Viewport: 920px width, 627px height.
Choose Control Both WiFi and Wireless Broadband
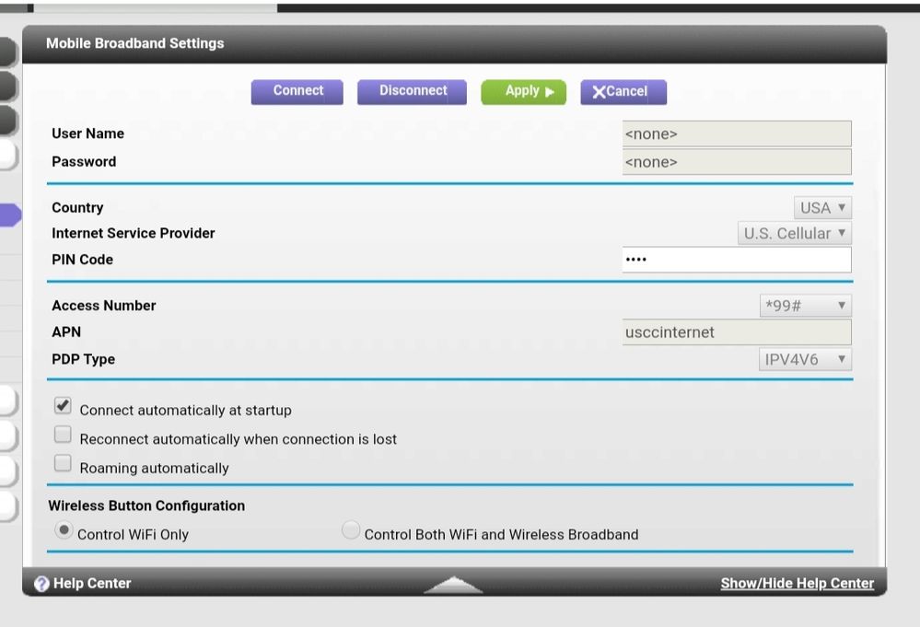pyautogui.click(x=351, y=531)
